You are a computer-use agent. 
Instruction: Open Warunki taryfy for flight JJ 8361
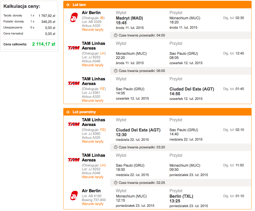[x=93, y=101]
